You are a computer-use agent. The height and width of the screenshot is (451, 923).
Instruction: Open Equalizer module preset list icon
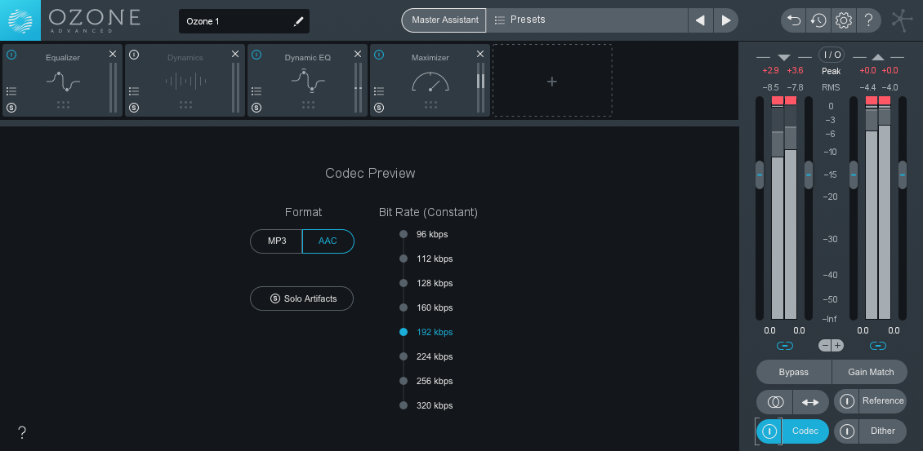pyautogui.click(x=11, y=91)
